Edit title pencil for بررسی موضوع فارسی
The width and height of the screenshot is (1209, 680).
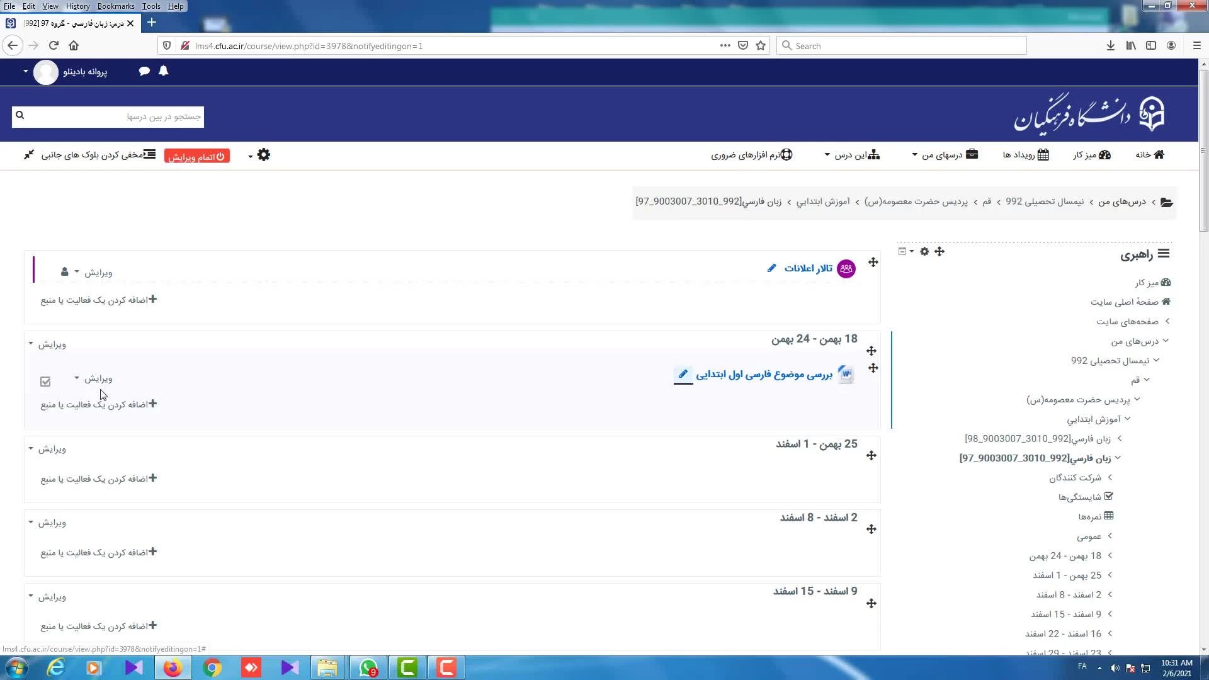(683, 374)
